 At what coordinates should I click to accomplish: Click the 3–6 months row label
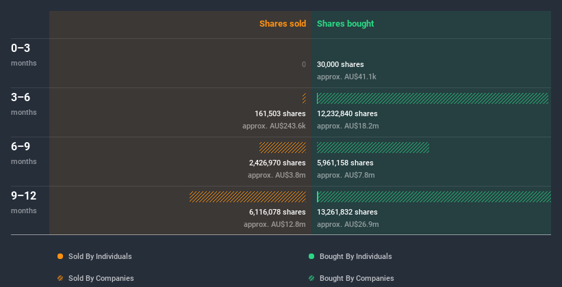coord(24,104)
